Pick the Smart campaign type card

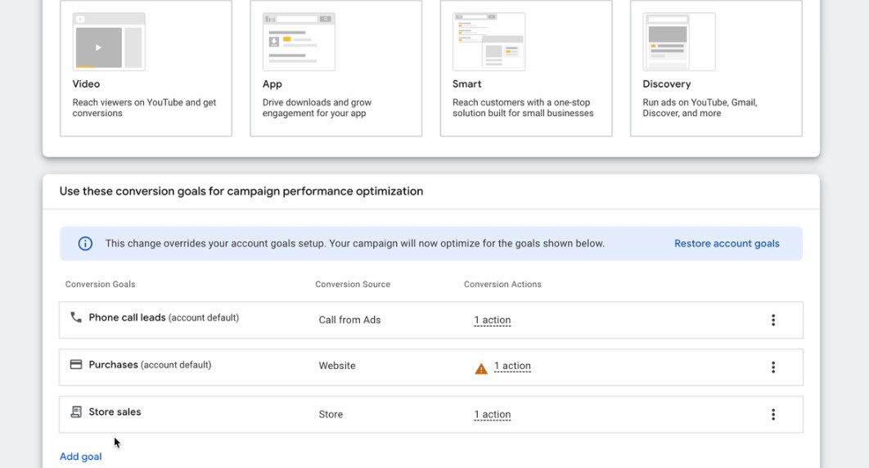[525, 69]
